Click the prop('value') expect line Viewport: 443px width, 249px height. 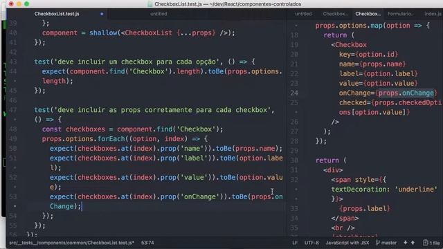[x=166, y=177]
